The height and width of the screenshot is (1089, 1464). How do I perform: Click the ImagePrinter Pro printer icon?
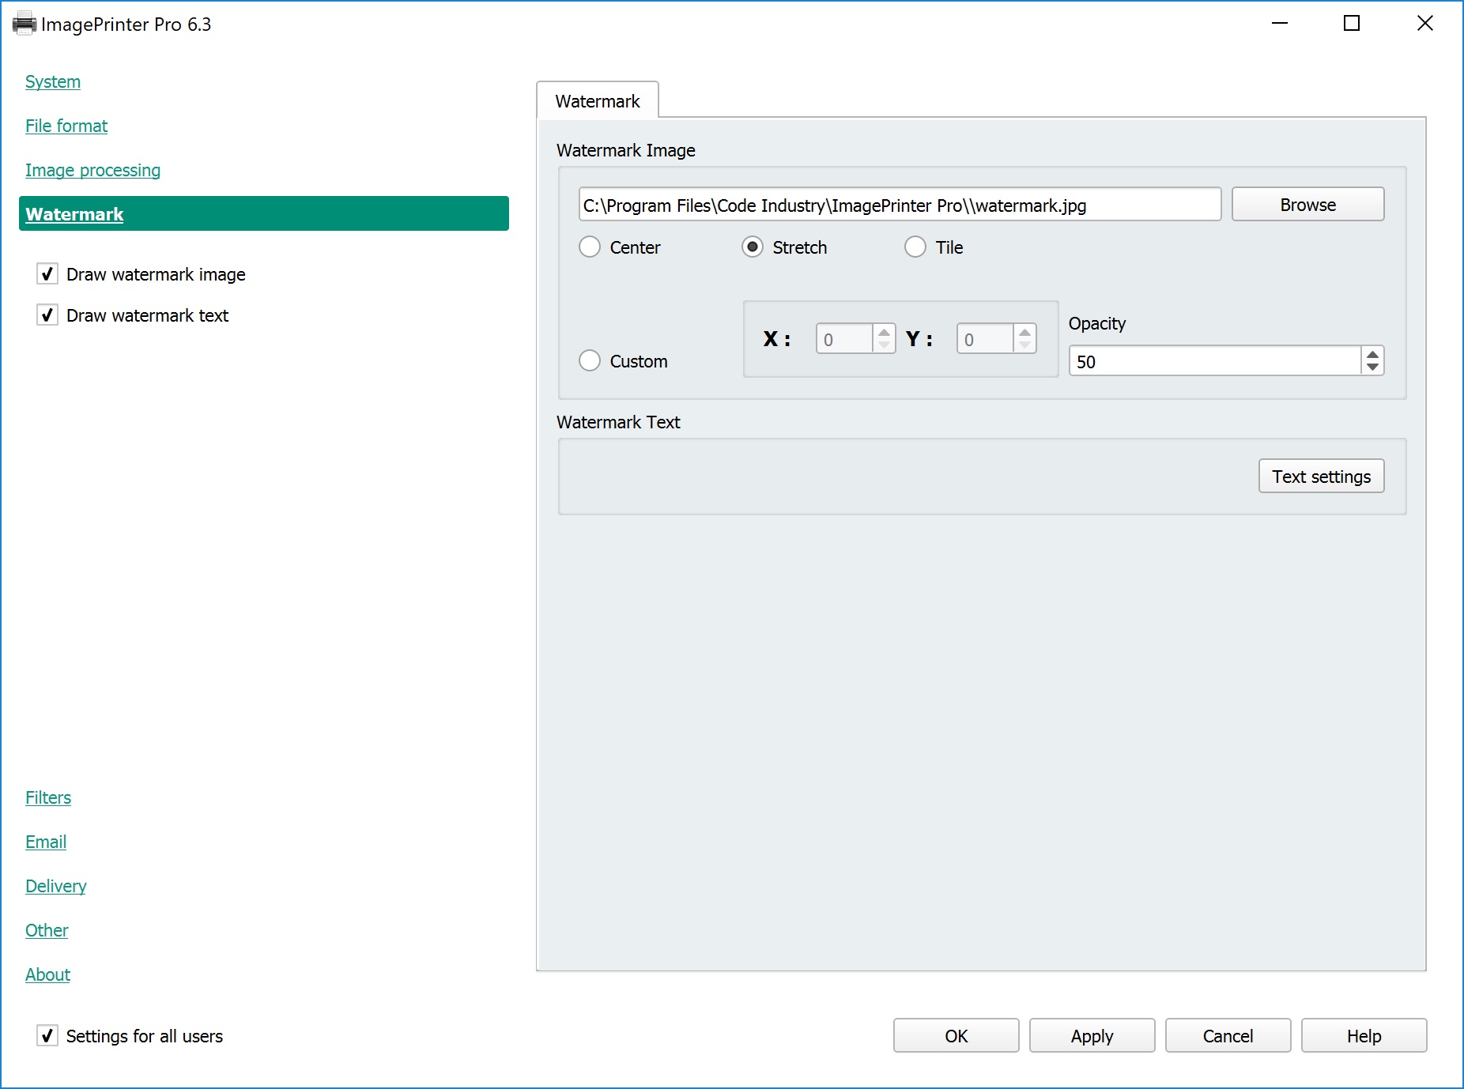(25, 24)
